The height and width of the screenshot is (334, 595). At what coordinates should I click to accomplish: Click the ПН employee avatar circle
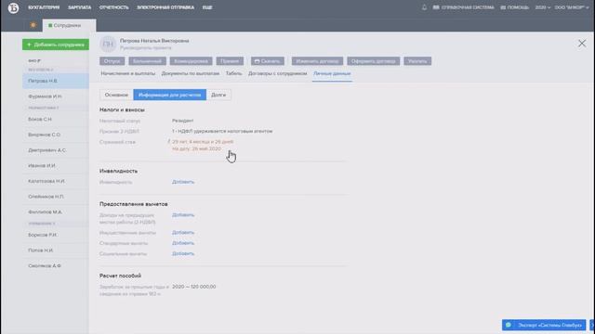pyautogui.click(x=108, y=44)
